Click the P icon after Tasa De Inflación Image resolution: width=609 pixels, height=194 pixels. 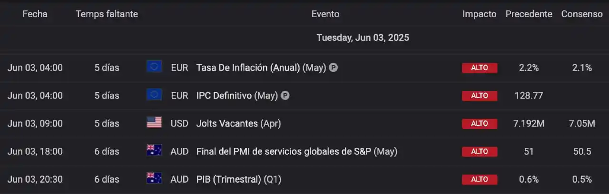[x=334, y=68]
